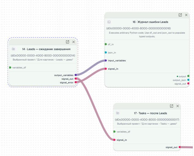Click title '16 · Журнал ошибки Leads'
The image size is (194, 156).
150,22
